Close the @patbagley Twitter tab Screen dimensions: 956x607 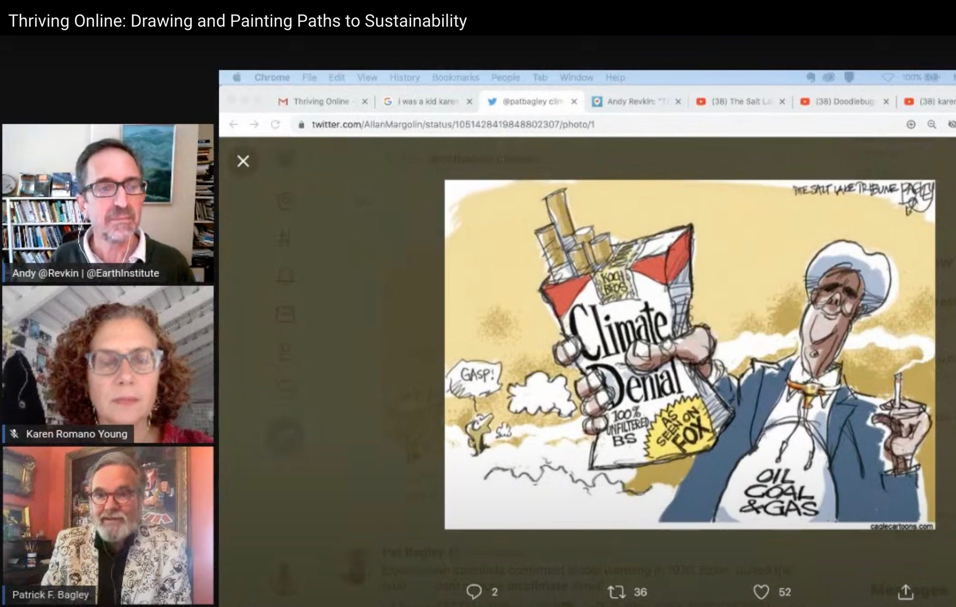tap(574, 101)
